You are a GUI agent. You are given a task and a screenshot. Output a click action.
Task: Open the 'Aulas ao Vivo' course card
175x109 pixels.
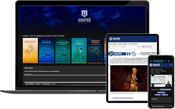click(x=30, y=50)
